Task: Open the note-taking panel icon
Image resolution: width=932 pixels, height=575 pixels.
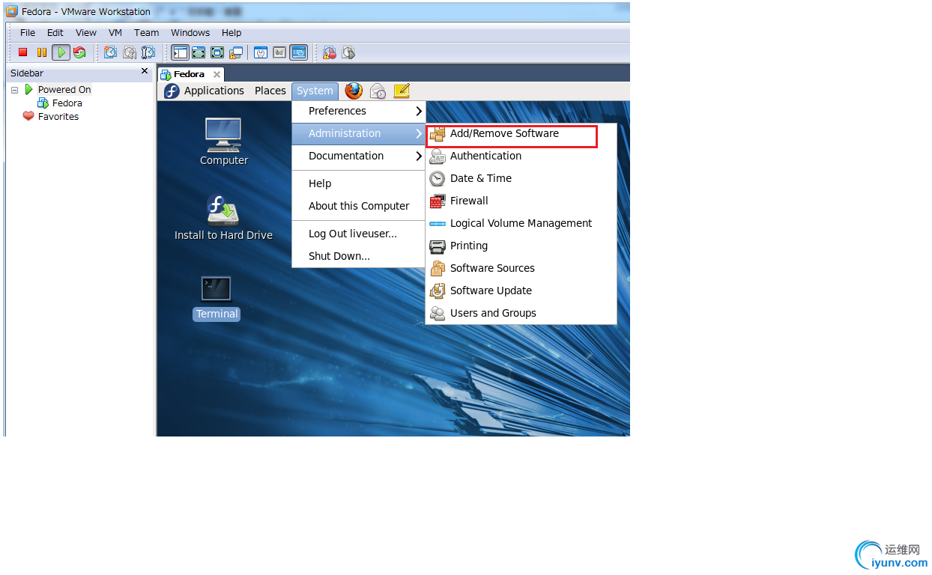Action: coord(402,91)
